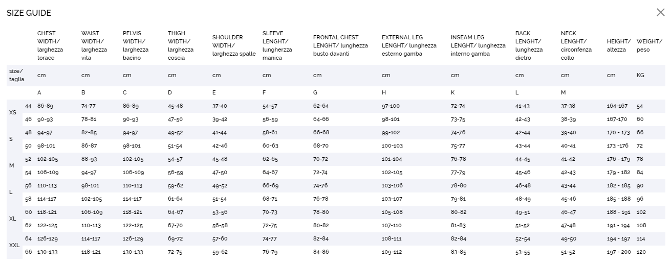The image size is (672, 266).
Task: Select the INSEAM LEG LENGHT header
Action: [478, 45]
